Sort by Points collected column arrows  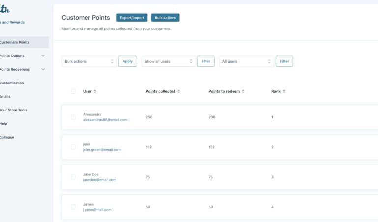tap(178, 91)
